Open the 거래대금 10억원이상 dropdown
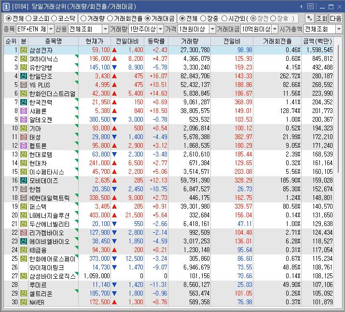Image resolution: width=345 pixels, height=312 pixels. (x=275, y=29)
